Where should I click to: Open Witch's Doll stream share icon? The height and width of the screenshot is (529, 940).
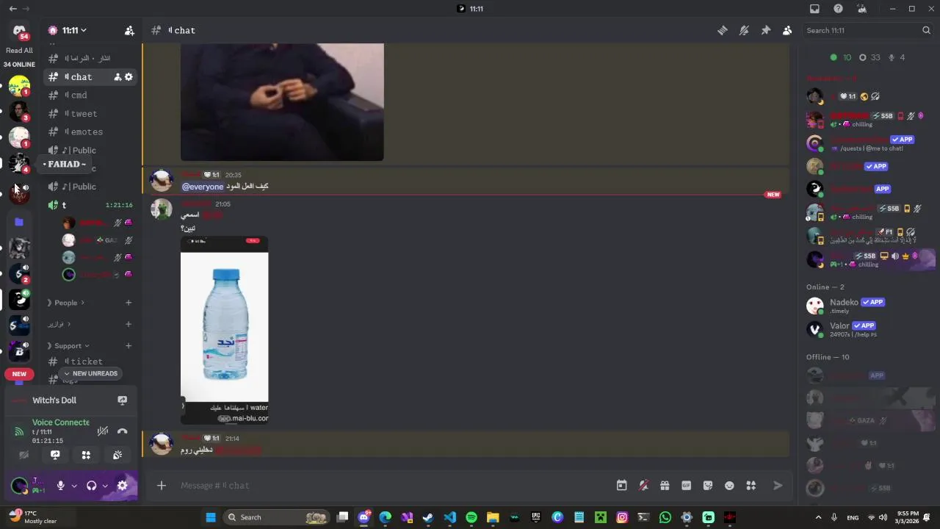click(x=123, y=400)
